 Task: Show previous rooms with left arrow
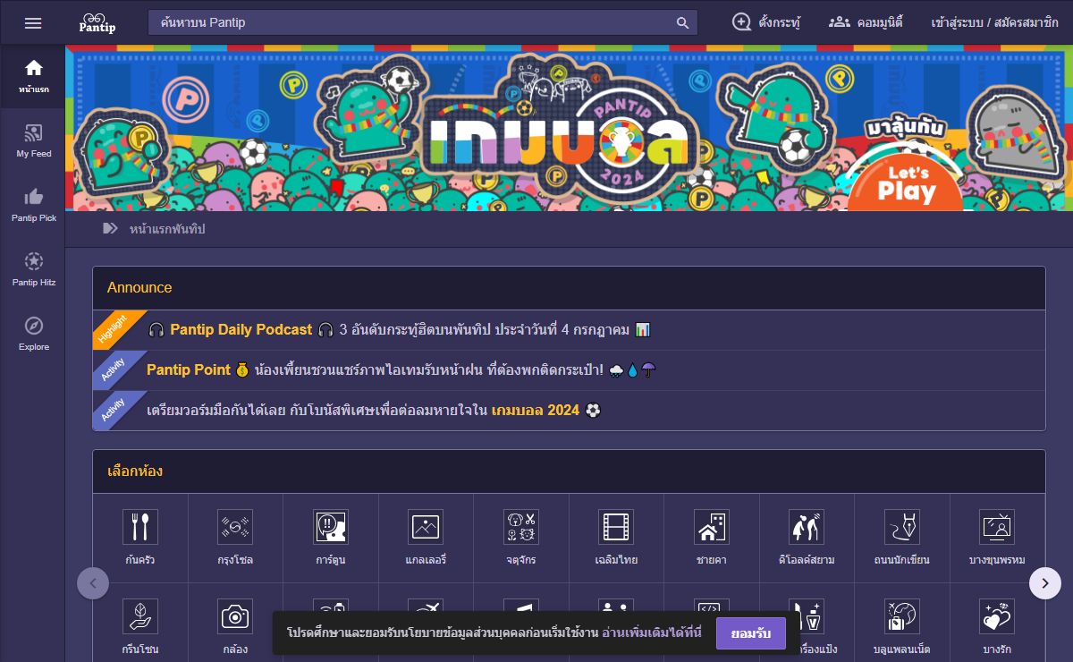[93, 583]
